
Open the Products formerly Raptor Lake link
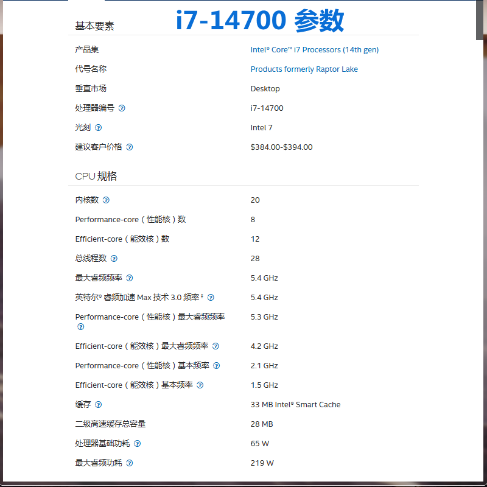pyautogui.click(x=304, y=69)
